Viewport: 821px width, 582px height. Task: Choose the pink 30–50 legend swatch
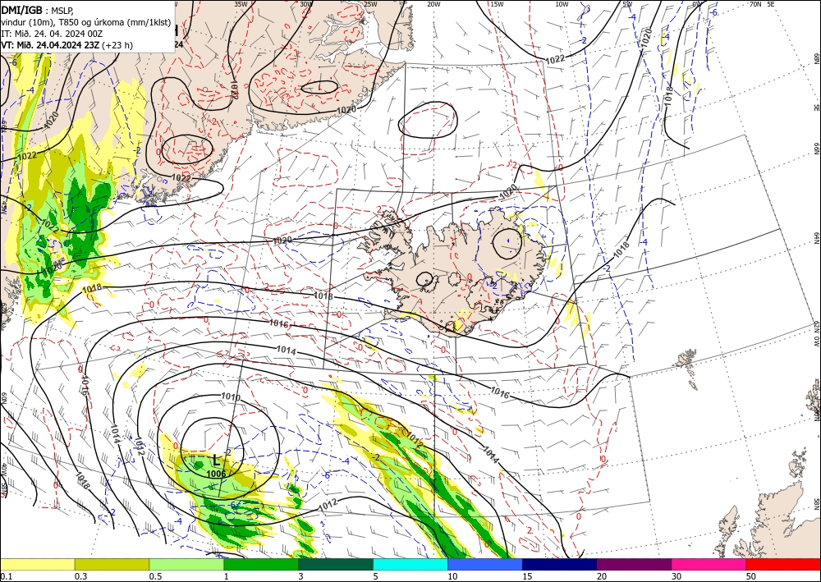point(709,564)
